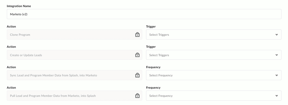
Task: Click the chevron arrow in Create or Update Leads trigger dropdown
Action: (x=277, y=55)
